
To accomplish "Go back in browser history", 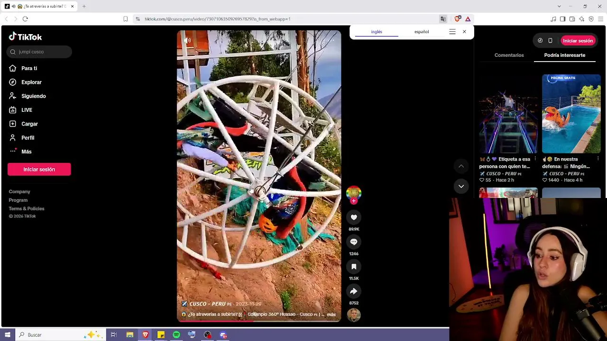I will 6,19.
